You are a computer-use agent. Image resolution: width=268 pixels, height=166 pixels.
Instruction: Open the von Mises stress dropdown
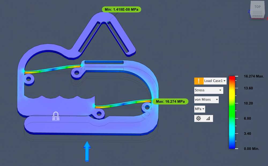click(x=206, y=100)
